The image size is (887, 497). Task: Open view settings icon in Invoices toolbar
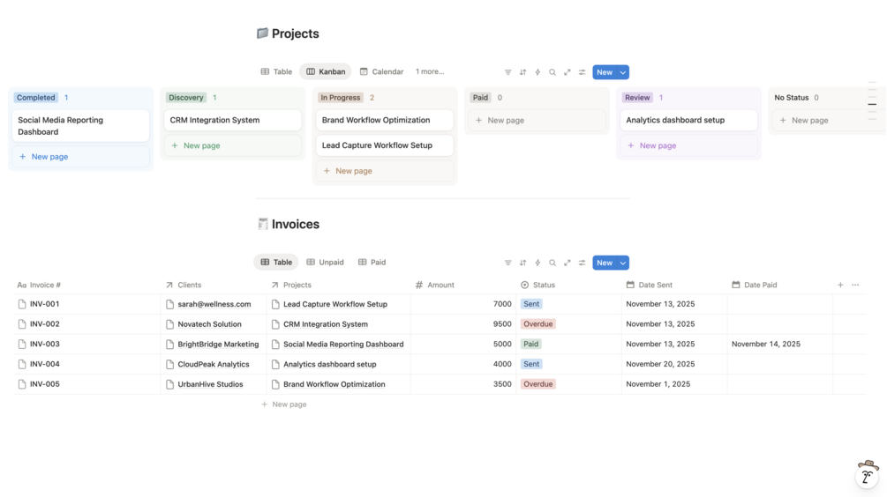[583, 263]
